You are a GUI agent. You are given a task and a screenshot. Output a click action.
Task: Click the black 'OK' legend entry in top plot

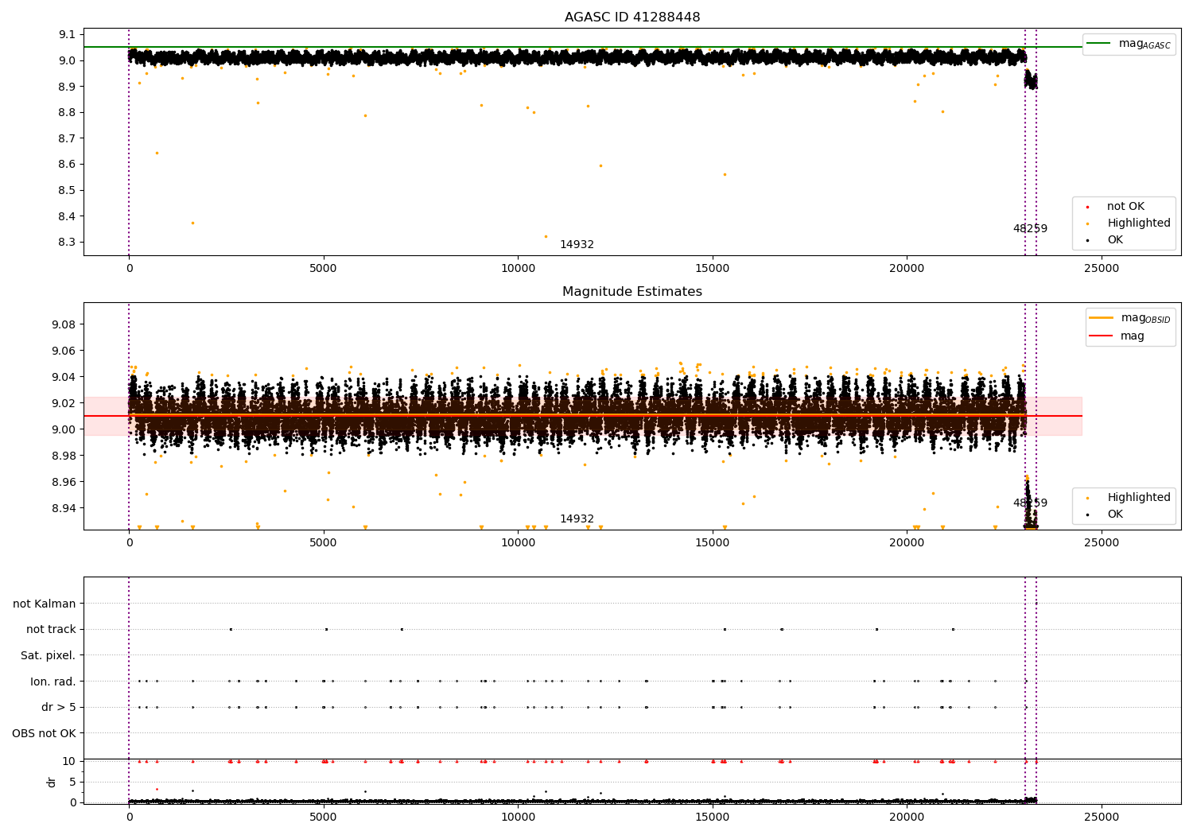1115,240
